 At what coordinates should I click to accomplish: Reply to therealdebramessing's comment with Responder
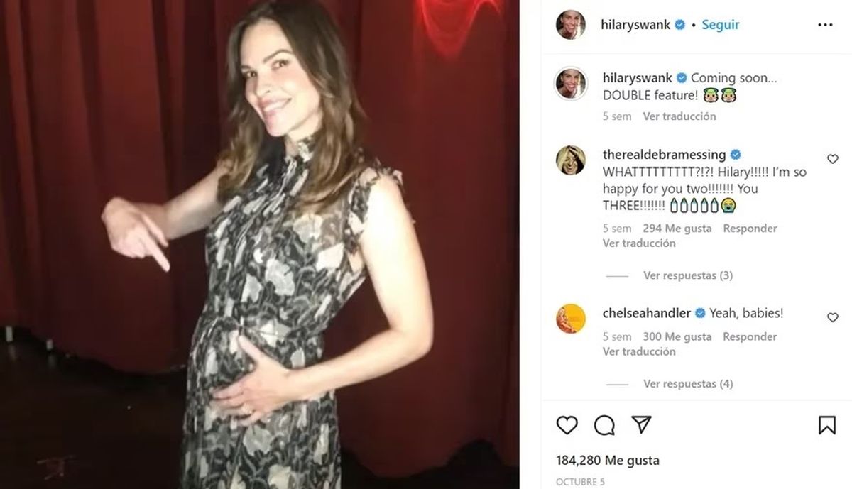pyautogui.click(x=750, y=229)
